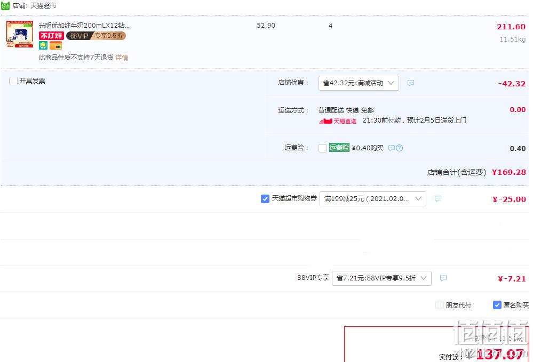The width and height of the screenshot is (533, 362).
Task: Tick the 运费险 shipping insurance checkbox
Action: point(323,148)
